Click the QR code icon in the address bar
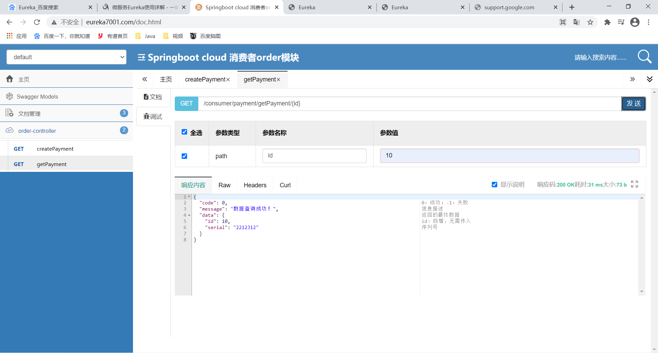Viewport: 658px width, 353px height. pyautogui.click(x=563, y=22)
